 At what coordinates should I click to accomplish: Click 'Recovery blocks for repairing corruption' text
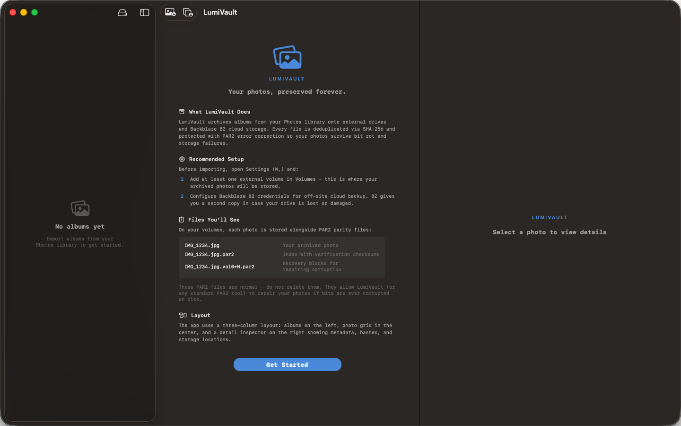[312, 266]
